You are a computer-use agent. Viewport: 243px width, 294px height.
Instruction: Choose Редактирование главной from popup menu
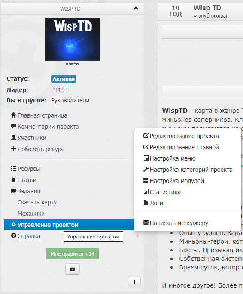click(184, 147)
